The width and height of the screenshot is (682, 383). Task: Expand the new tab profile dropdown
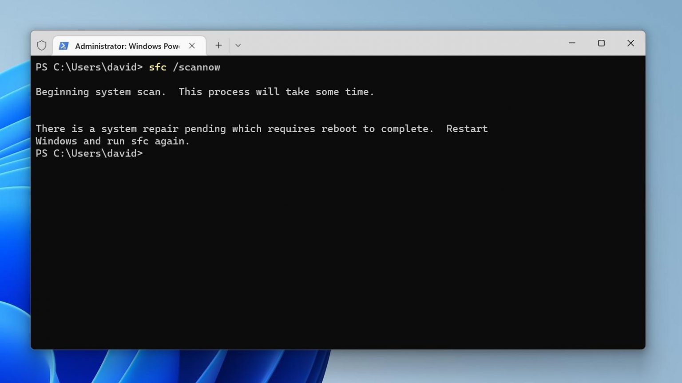coord(238,45)
